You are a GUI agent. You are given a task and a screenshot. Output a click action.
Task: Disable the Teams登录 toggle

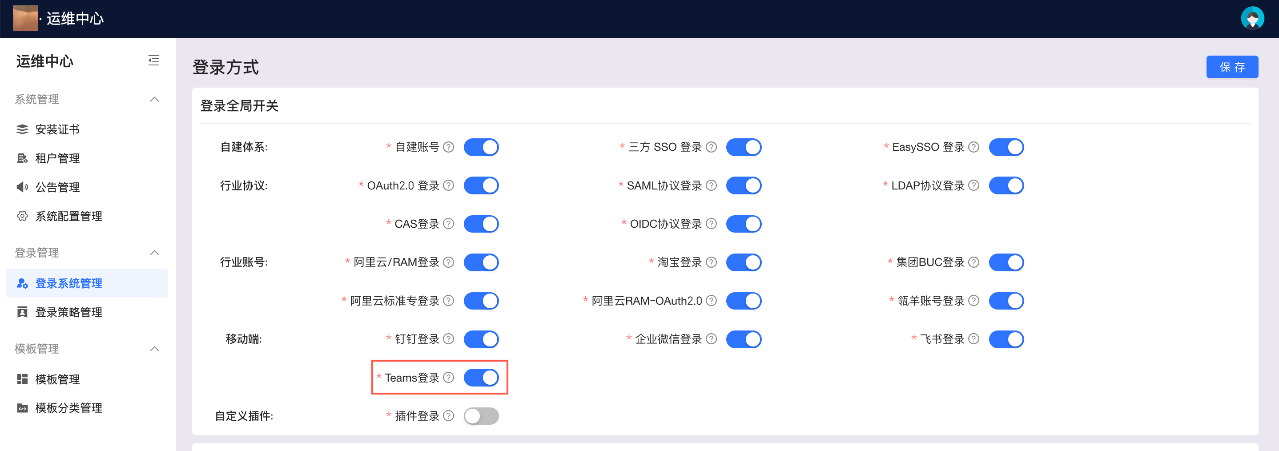[481, 378]
